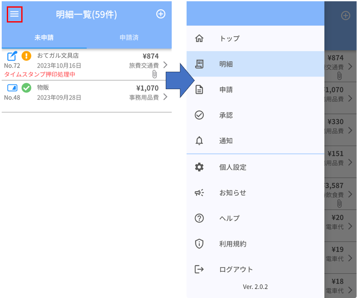Open 承認 from the side menu
Image resolution: width=357 pixels, height=298 pixels.
(x=226, y=115)
